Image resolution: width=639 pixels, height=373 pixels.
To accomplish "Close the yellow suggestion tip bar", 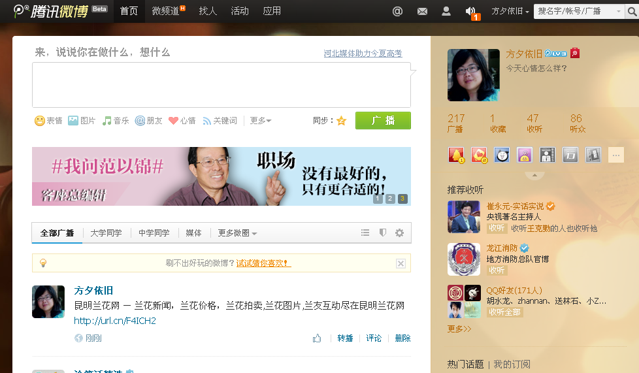I will tap(401, 263).
